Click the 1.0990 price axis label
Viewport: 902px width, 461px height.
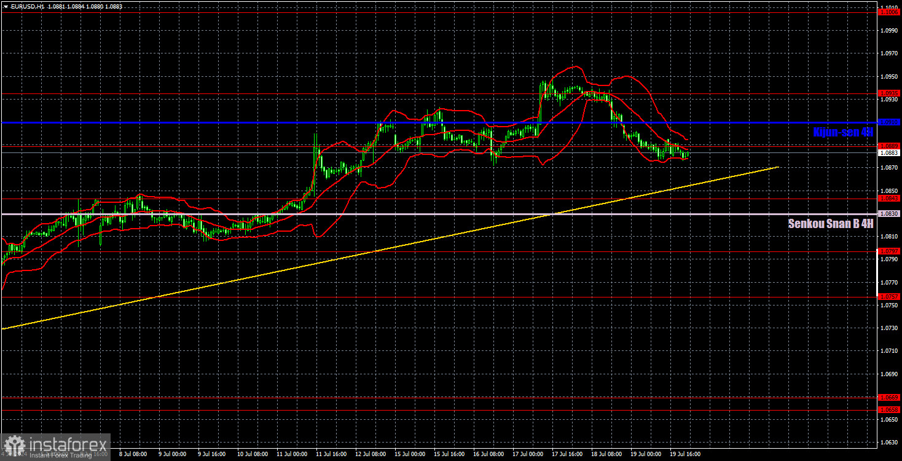coord(889,31)
